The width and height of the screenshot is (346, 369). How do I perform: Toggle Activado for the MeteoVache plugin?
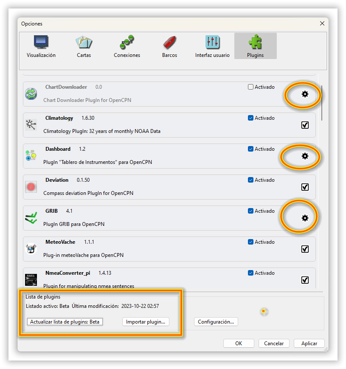250,242
